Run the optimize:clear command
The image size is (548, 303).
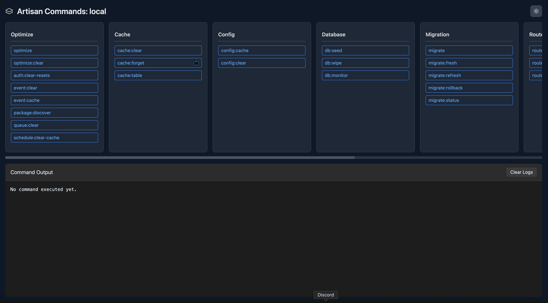[54, 63]
